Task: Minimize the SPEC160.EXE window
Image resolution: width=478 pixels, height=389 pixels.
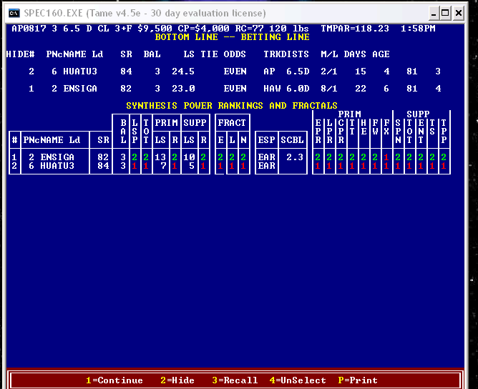Action: pos(434,13)
